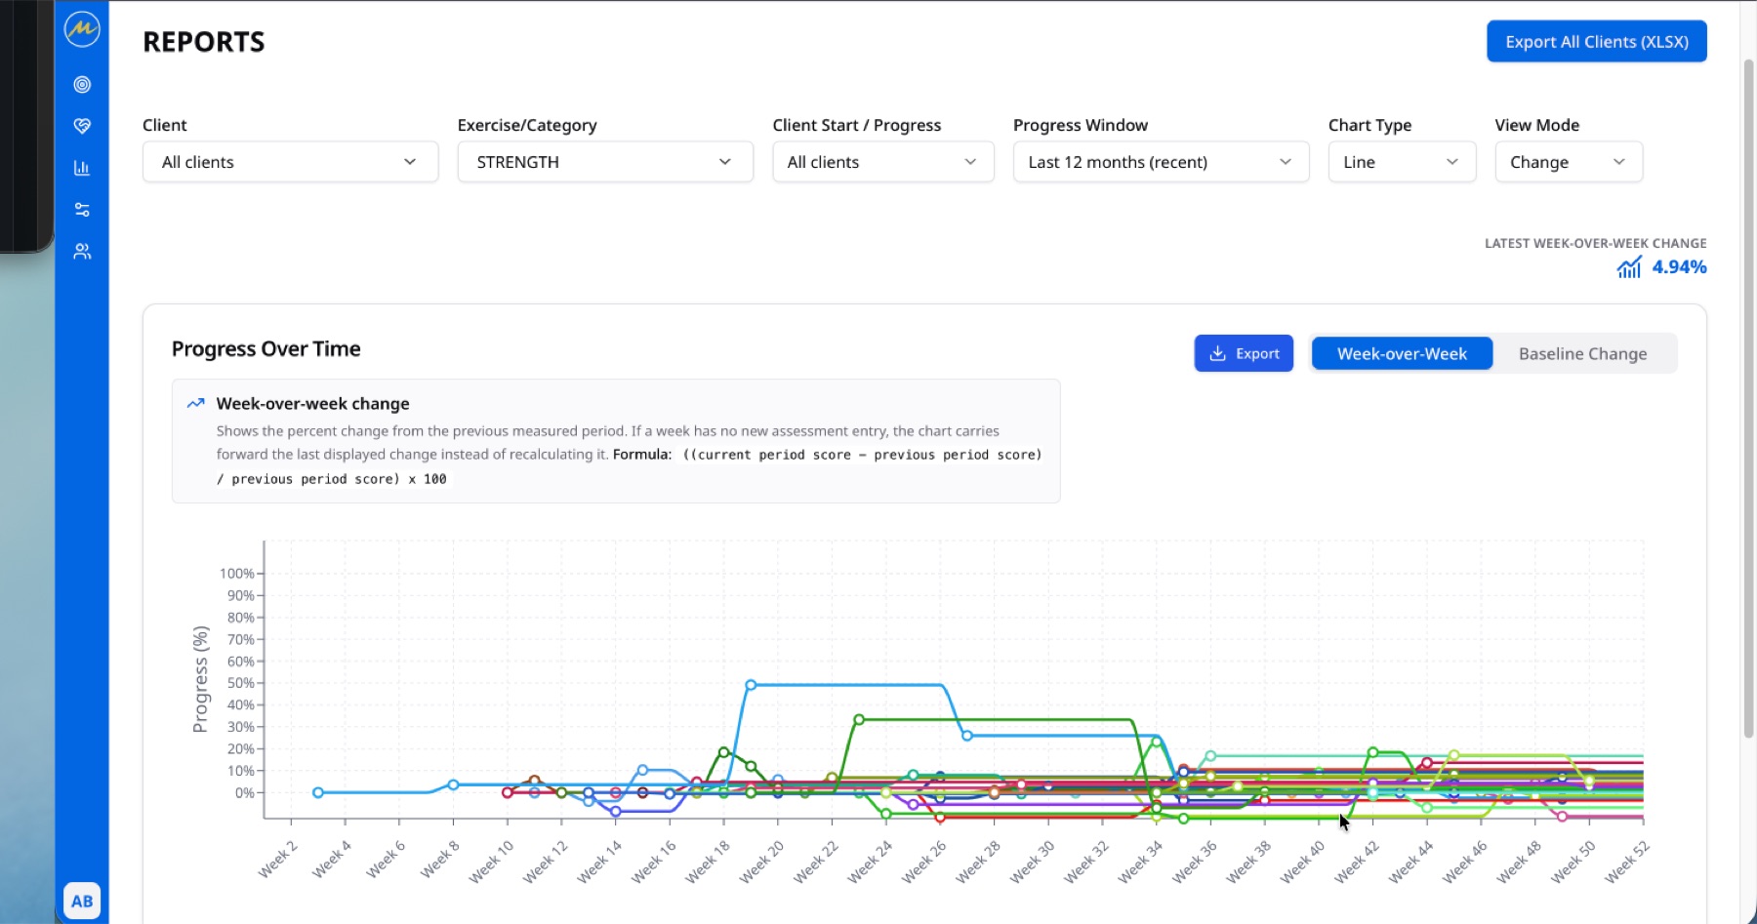The image size is (1757, 924).
Task: Click the Week 12 axis label
Action: 546,862
